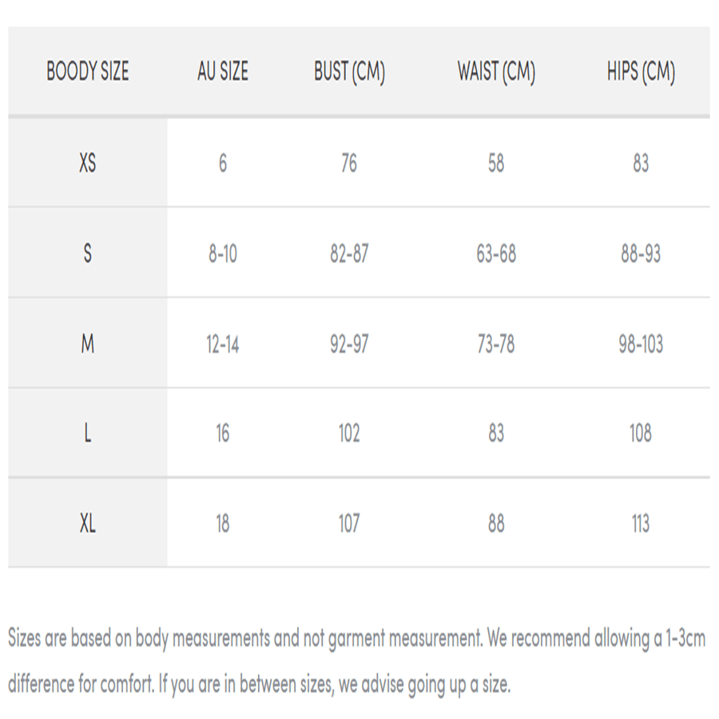
Task: Select waist measurement 73-78 cell
Action: 496,344
